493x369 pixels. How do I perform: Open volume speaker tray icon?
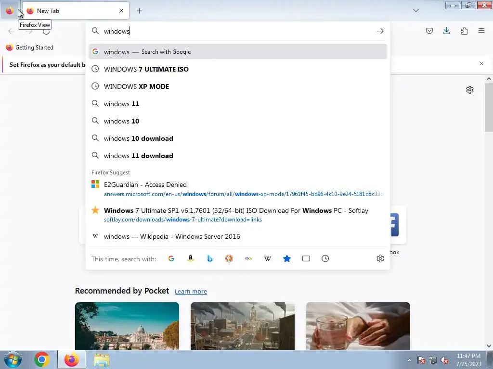444,360
